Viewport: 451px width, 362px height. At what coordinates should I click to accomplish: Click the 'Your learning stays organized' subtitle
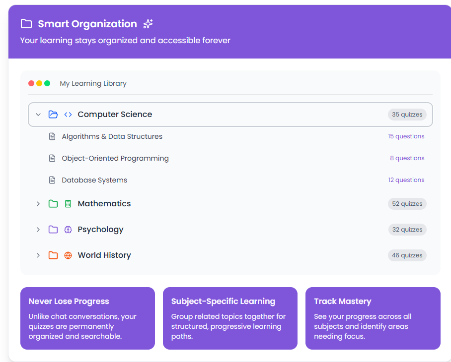pyautogui.click(x=125, y=41)
